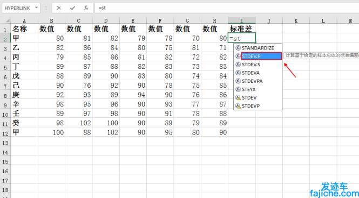Click the warning function icon beside STDEVP
The width and height of the screenshot is (359, 198).
click(238, 106)
